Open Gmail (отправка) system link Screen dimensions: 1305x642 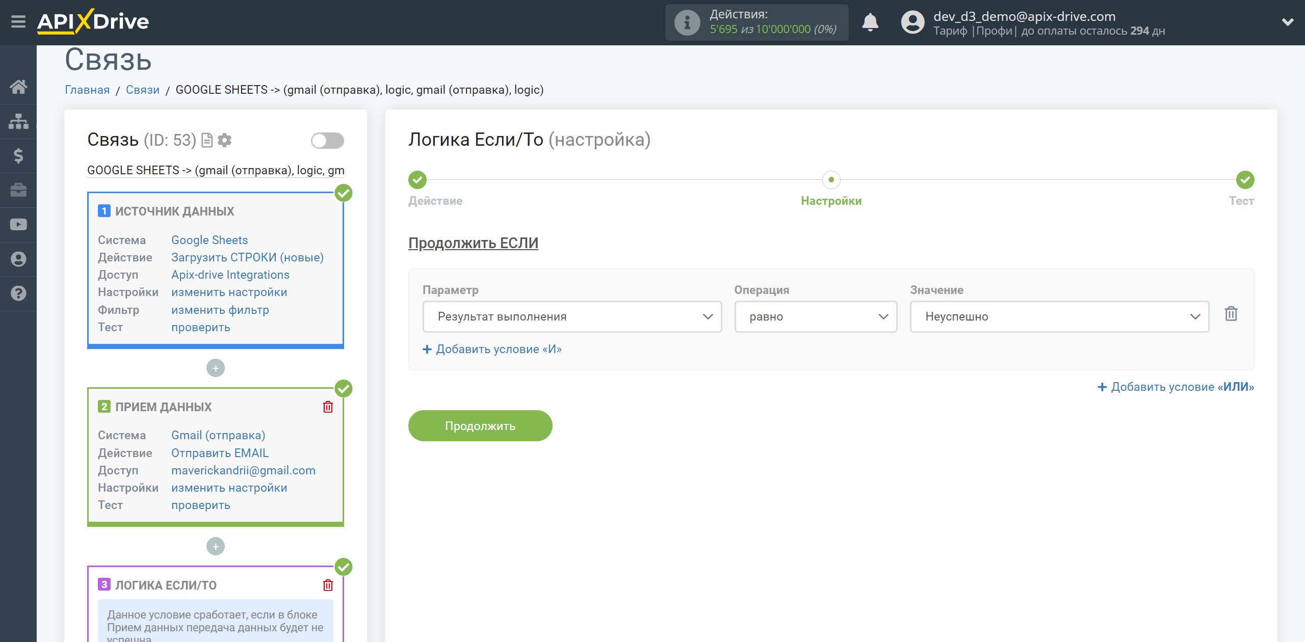(218, 435)
